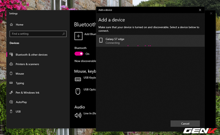Screen dimensions: 220x135
Task: Click the Bluetooth devices sidebar icon
Action: pos(11,54)
